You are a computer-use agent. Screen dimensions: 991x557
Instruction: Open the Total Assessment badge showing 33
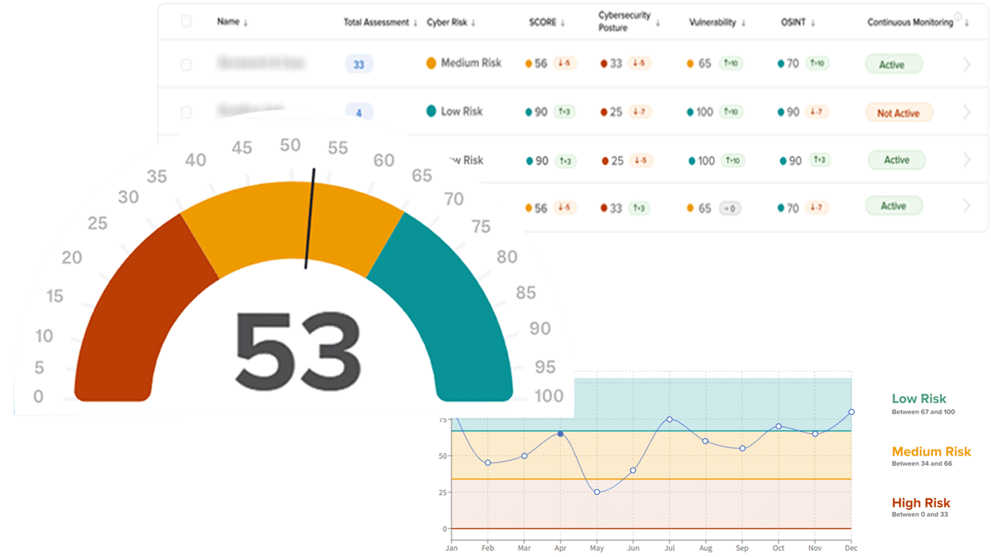pos(358,65)
